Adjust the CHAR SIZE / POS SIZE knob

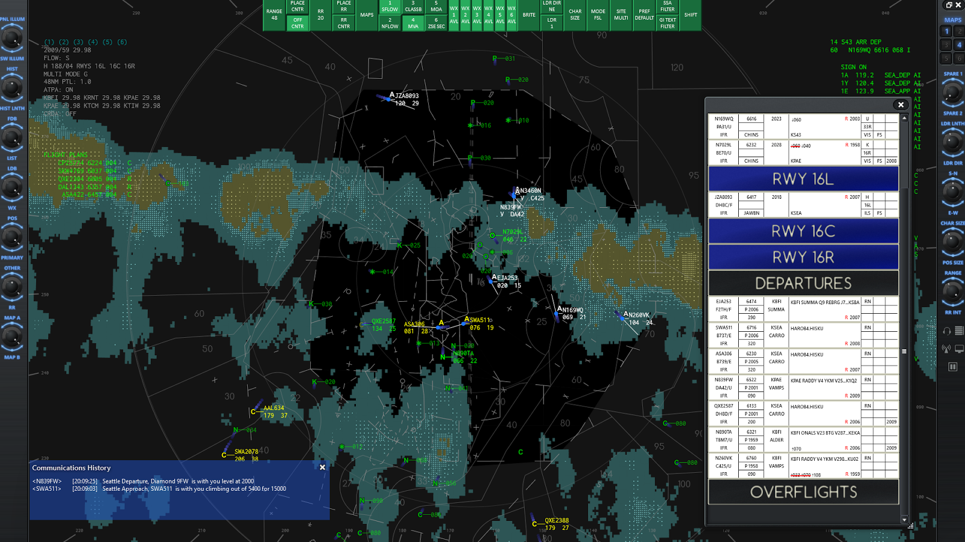pyautogui.click(x=952, y=243)
